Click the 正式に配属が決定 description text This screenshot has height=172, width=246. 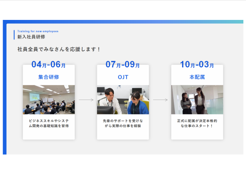pyautogui.click(x=197, y=123)
